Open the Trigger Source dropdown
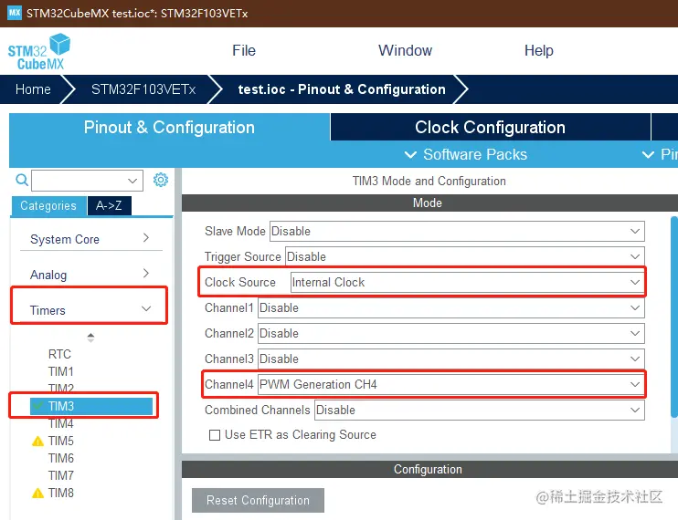Screen dimensions: 678x520 465,256
